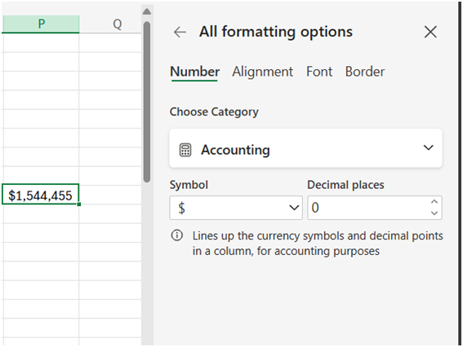Select the Number tab
Viewport: 463px width, 347px height.
point(194,72)
